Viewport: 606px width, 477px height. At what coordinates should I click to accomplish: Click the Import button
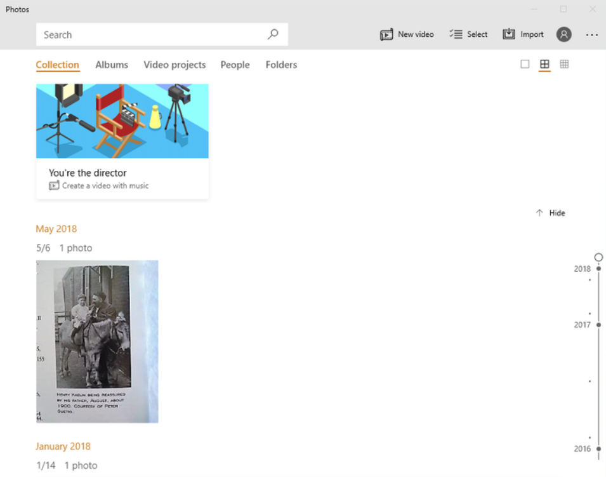click(x=523, y=34)
